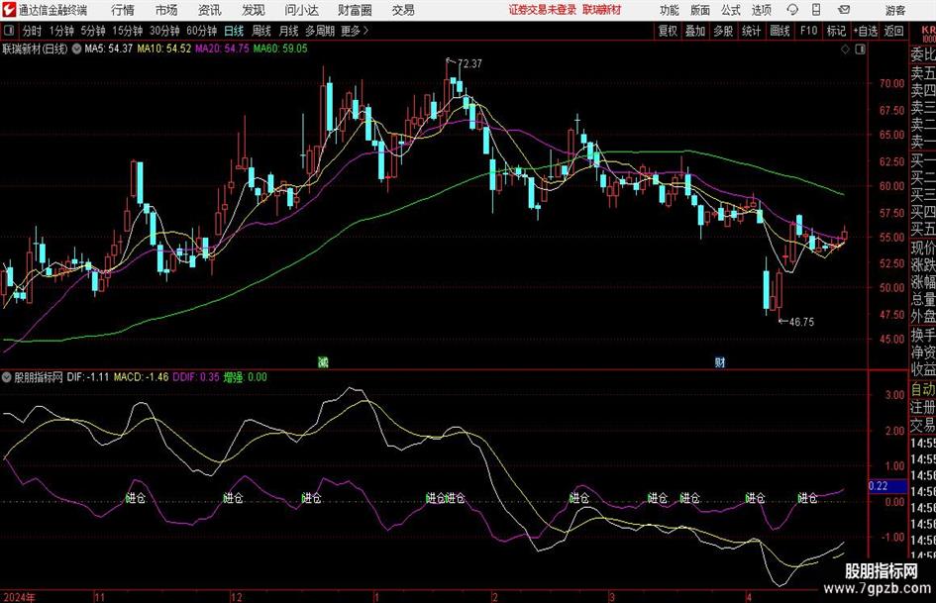Screen dimensions: 936x603
Task: Switch to 15分钟 period tab
Action: 128,31
